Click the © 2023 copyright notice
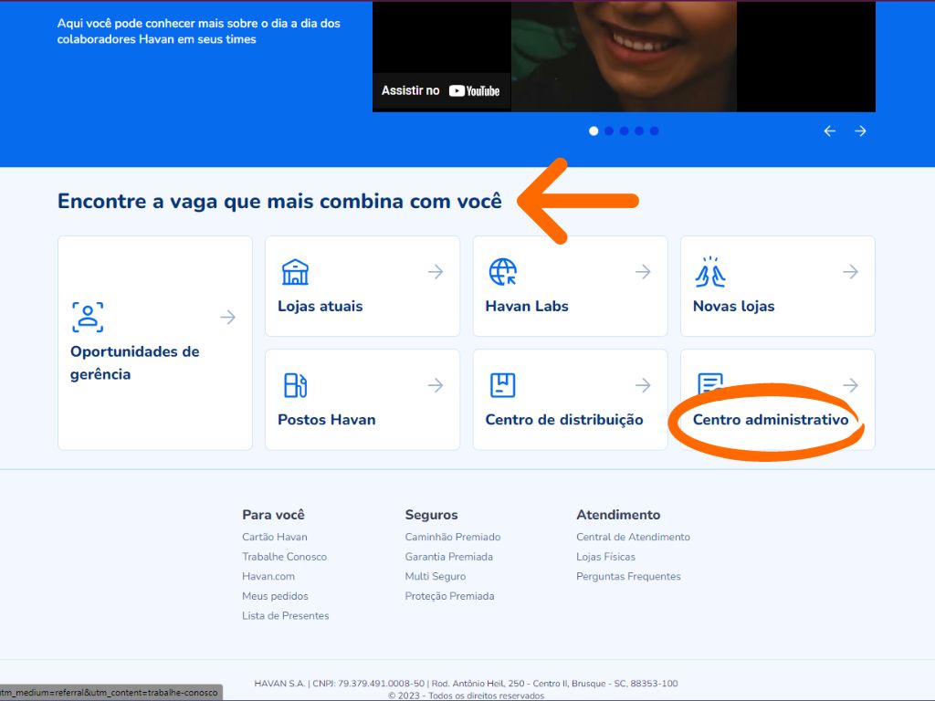This screenshot has width=935, height=701. click(466, 696)
